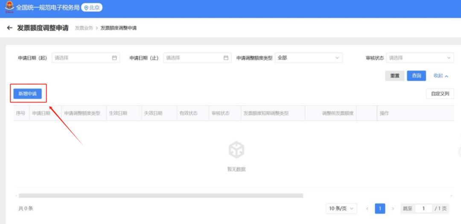Click the 查询 search button
The image size is (461, 224).
click(x=416, y=76)
